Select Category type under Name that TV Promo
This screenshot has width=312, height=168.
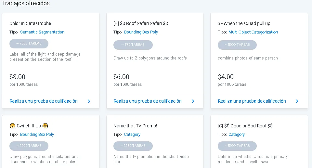tap(132, 134)
